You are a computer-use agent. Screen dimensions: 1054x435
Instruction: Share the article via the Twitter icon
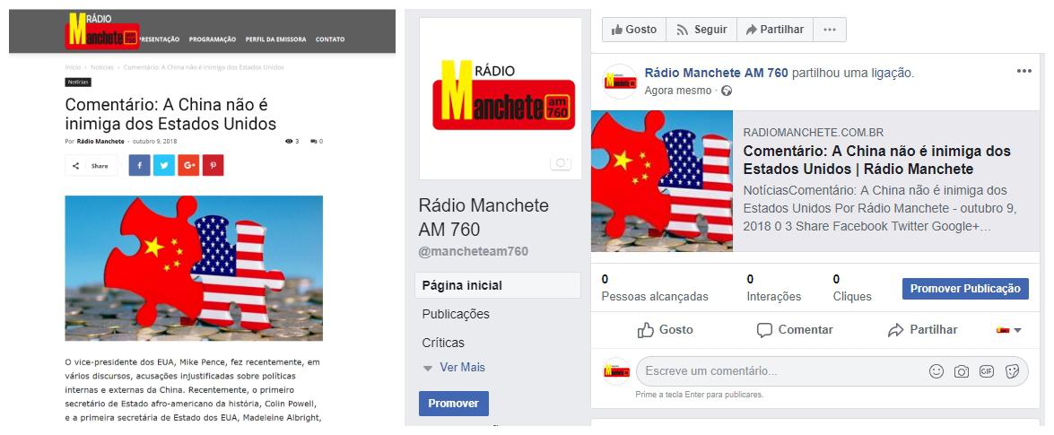pos(164,165)
